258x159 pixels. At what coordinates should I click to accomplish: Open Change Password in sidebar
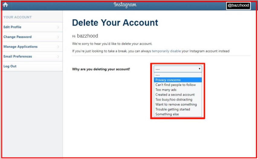32,37
